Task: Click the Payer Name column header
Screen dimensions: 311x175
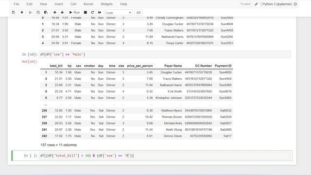Action: click(x=173, y=66)
